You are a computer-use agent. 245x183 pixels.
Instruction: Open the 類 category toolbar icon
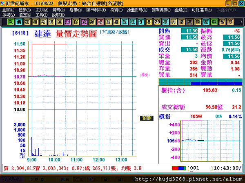[x=92, y=22]
